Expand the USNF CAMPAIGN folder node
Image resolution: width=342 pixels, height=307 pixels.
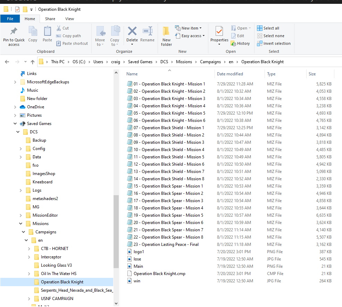[x=29, y=298]
